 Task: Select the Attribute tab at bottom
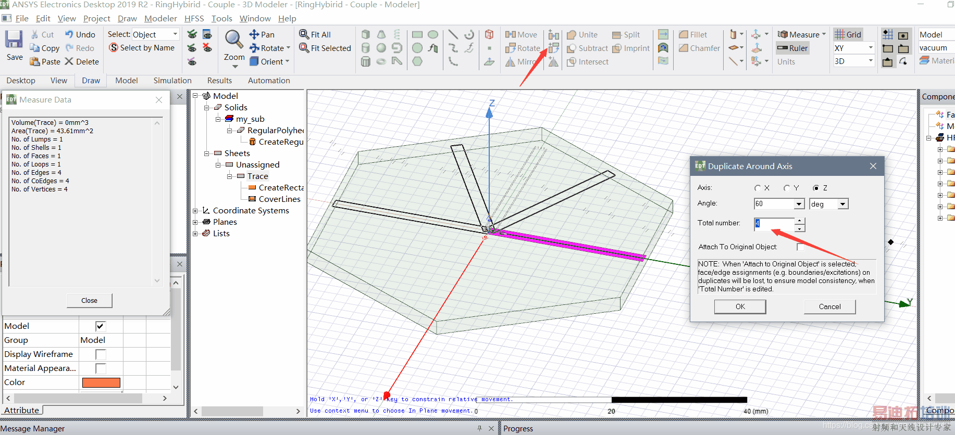[21, 411]
